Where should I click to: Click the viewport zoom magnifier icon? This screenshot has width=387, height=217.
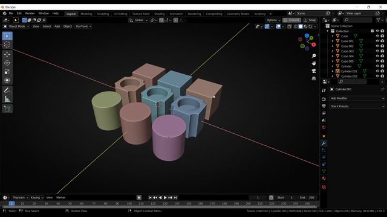coord(314,56)
